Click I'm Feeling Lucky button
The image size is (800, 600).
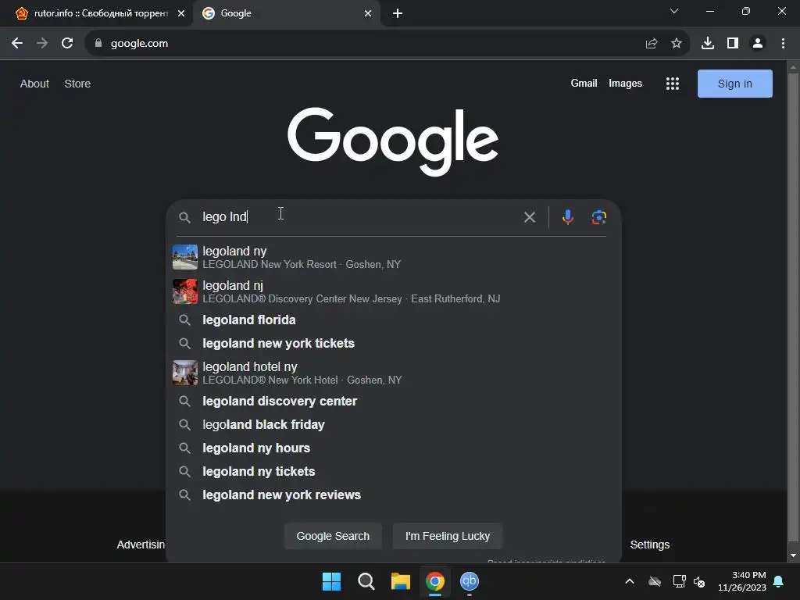click(448, 536)
